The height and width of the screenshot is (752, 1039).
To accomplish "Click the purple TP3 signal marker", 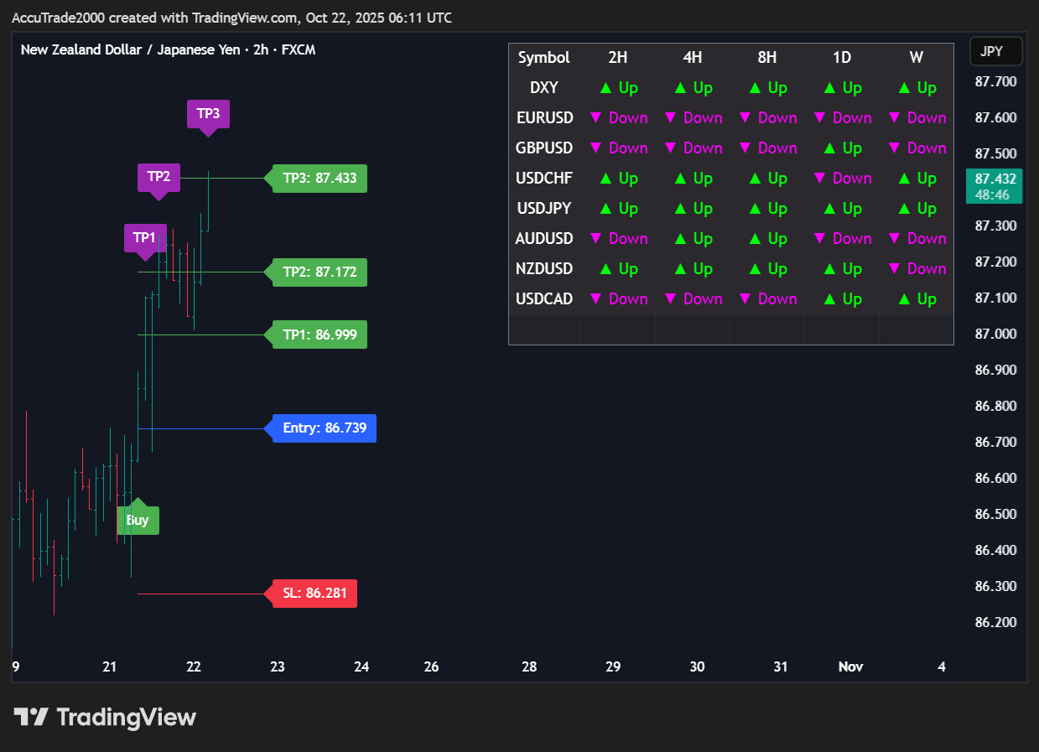I will pos(207,114).
